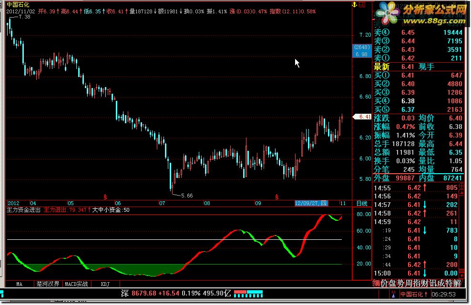Select the 成 tab in the bottom strip
The width and height of the screenshot is (471, 305).
click(441, 283)
